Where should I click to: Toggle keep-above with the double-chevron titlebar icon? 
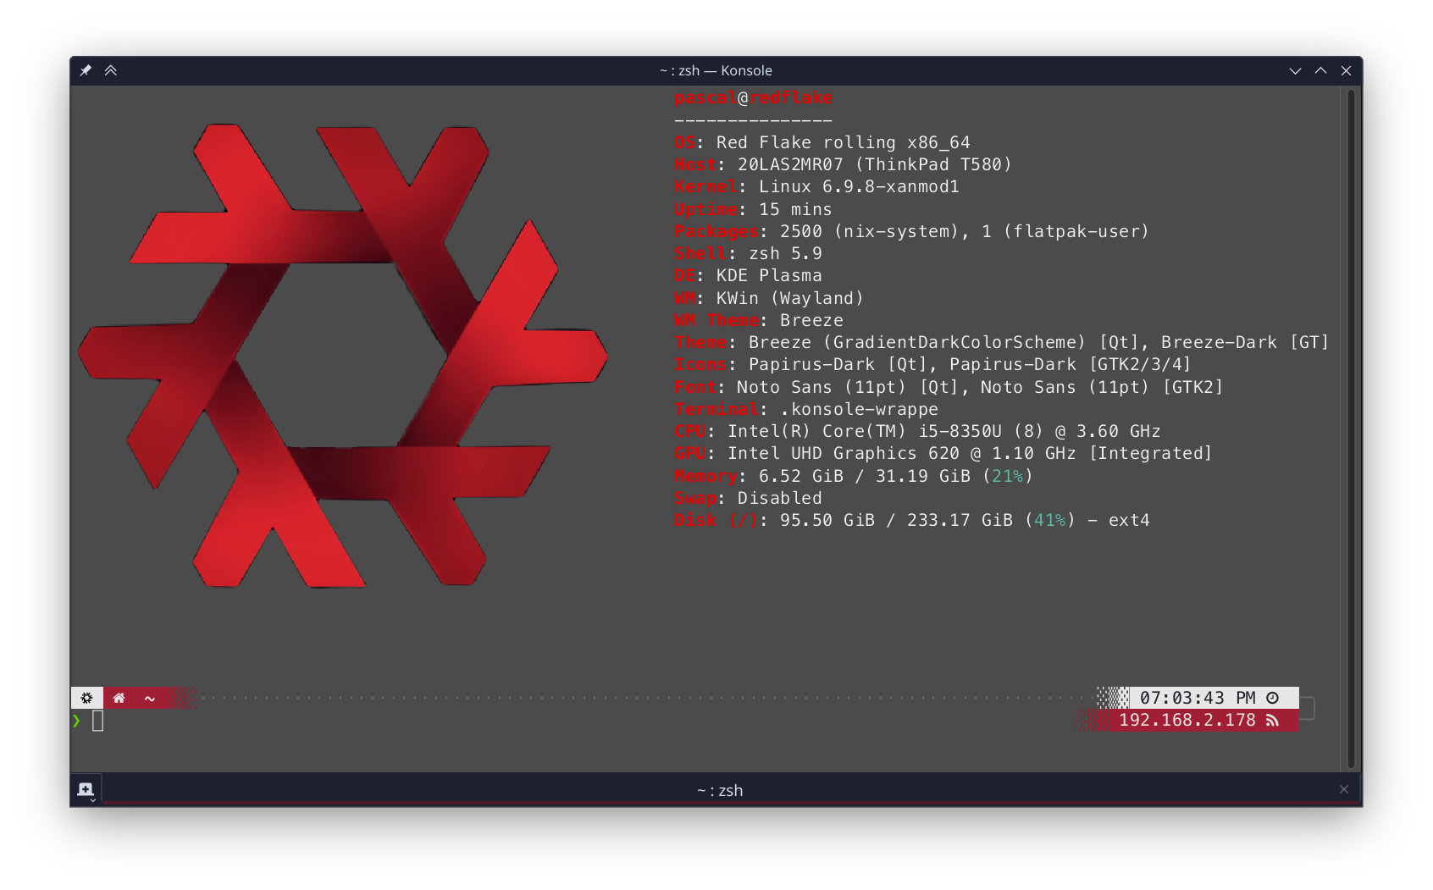[111, 70]
